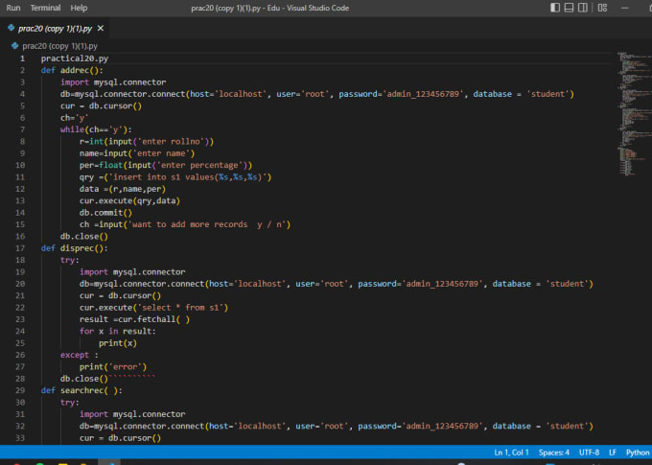
Task: Click UTF-8 encoding in status bar
Action: 590,453
